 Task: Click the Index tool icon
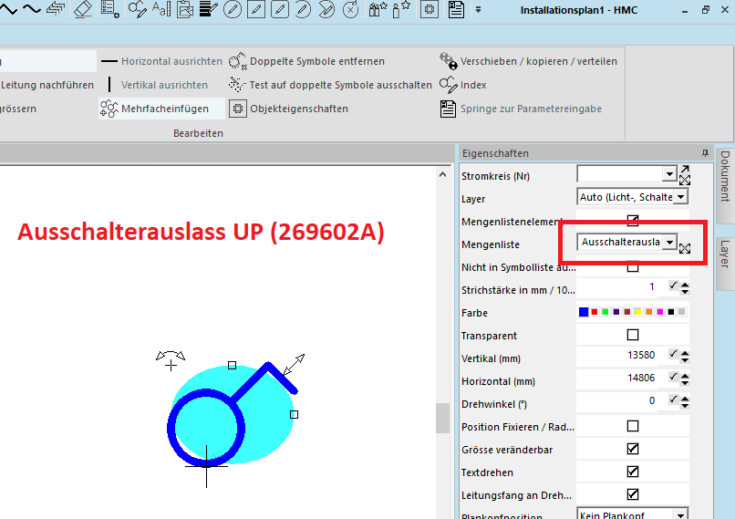448,85
